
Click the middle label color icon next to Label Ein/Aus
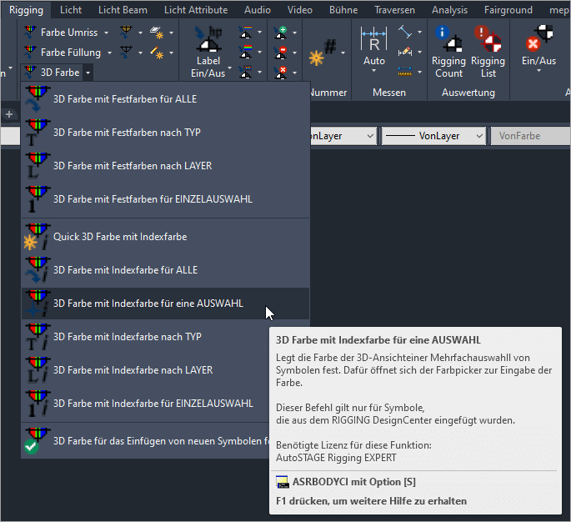click(246, 53)
